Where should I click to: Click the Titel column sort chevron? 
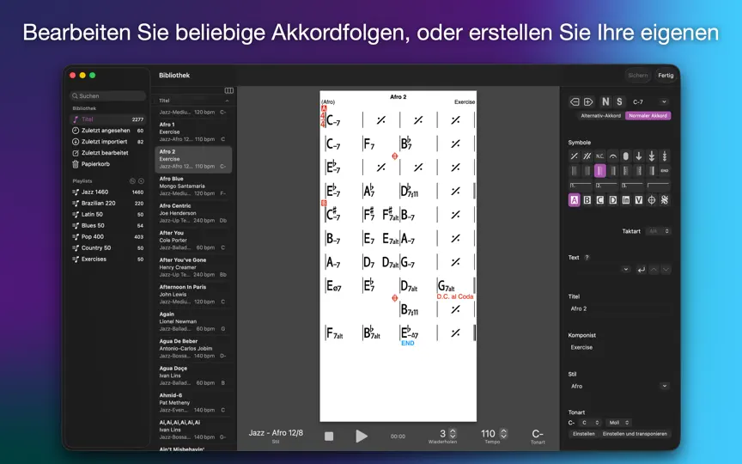coord(227,101)
